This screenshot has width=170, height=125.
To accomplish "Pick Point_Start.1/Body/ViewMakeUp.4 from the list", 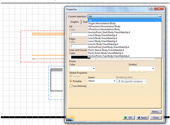I will tap(106, 50).
